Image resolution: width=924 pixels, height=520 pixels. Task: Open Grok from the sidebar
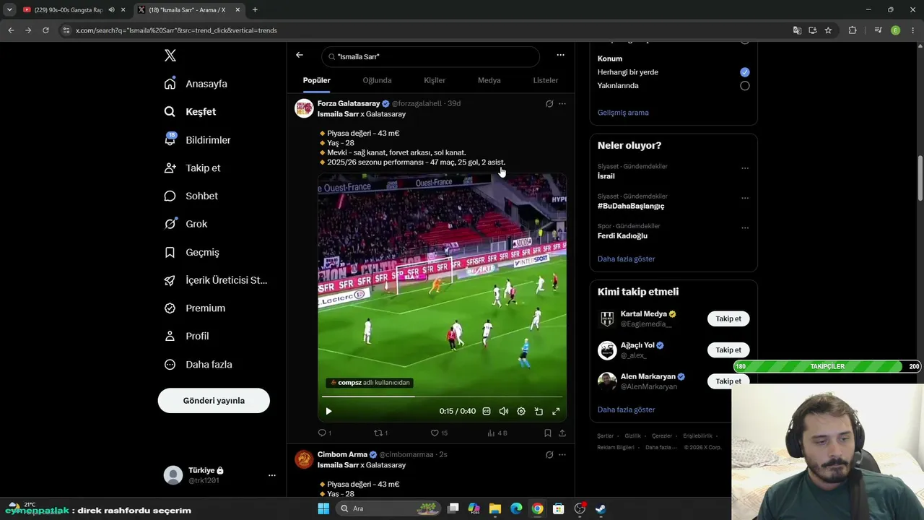[186, 224]
